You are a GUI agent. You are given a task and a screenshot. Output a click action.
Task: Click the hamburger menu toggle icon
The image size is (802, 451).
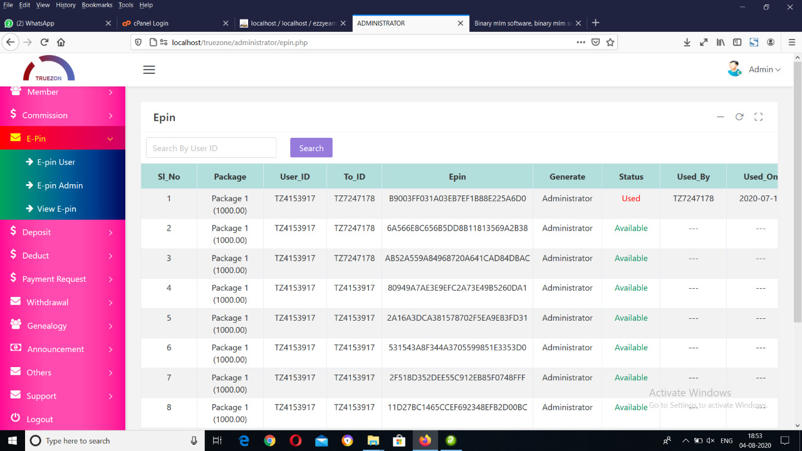[148, 70]
